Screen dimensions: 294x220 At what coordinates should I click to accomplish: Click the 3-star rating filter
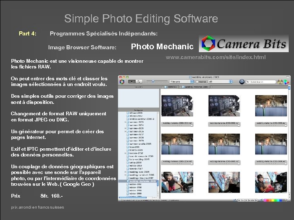pyautogui.click(x=249, y=200)
